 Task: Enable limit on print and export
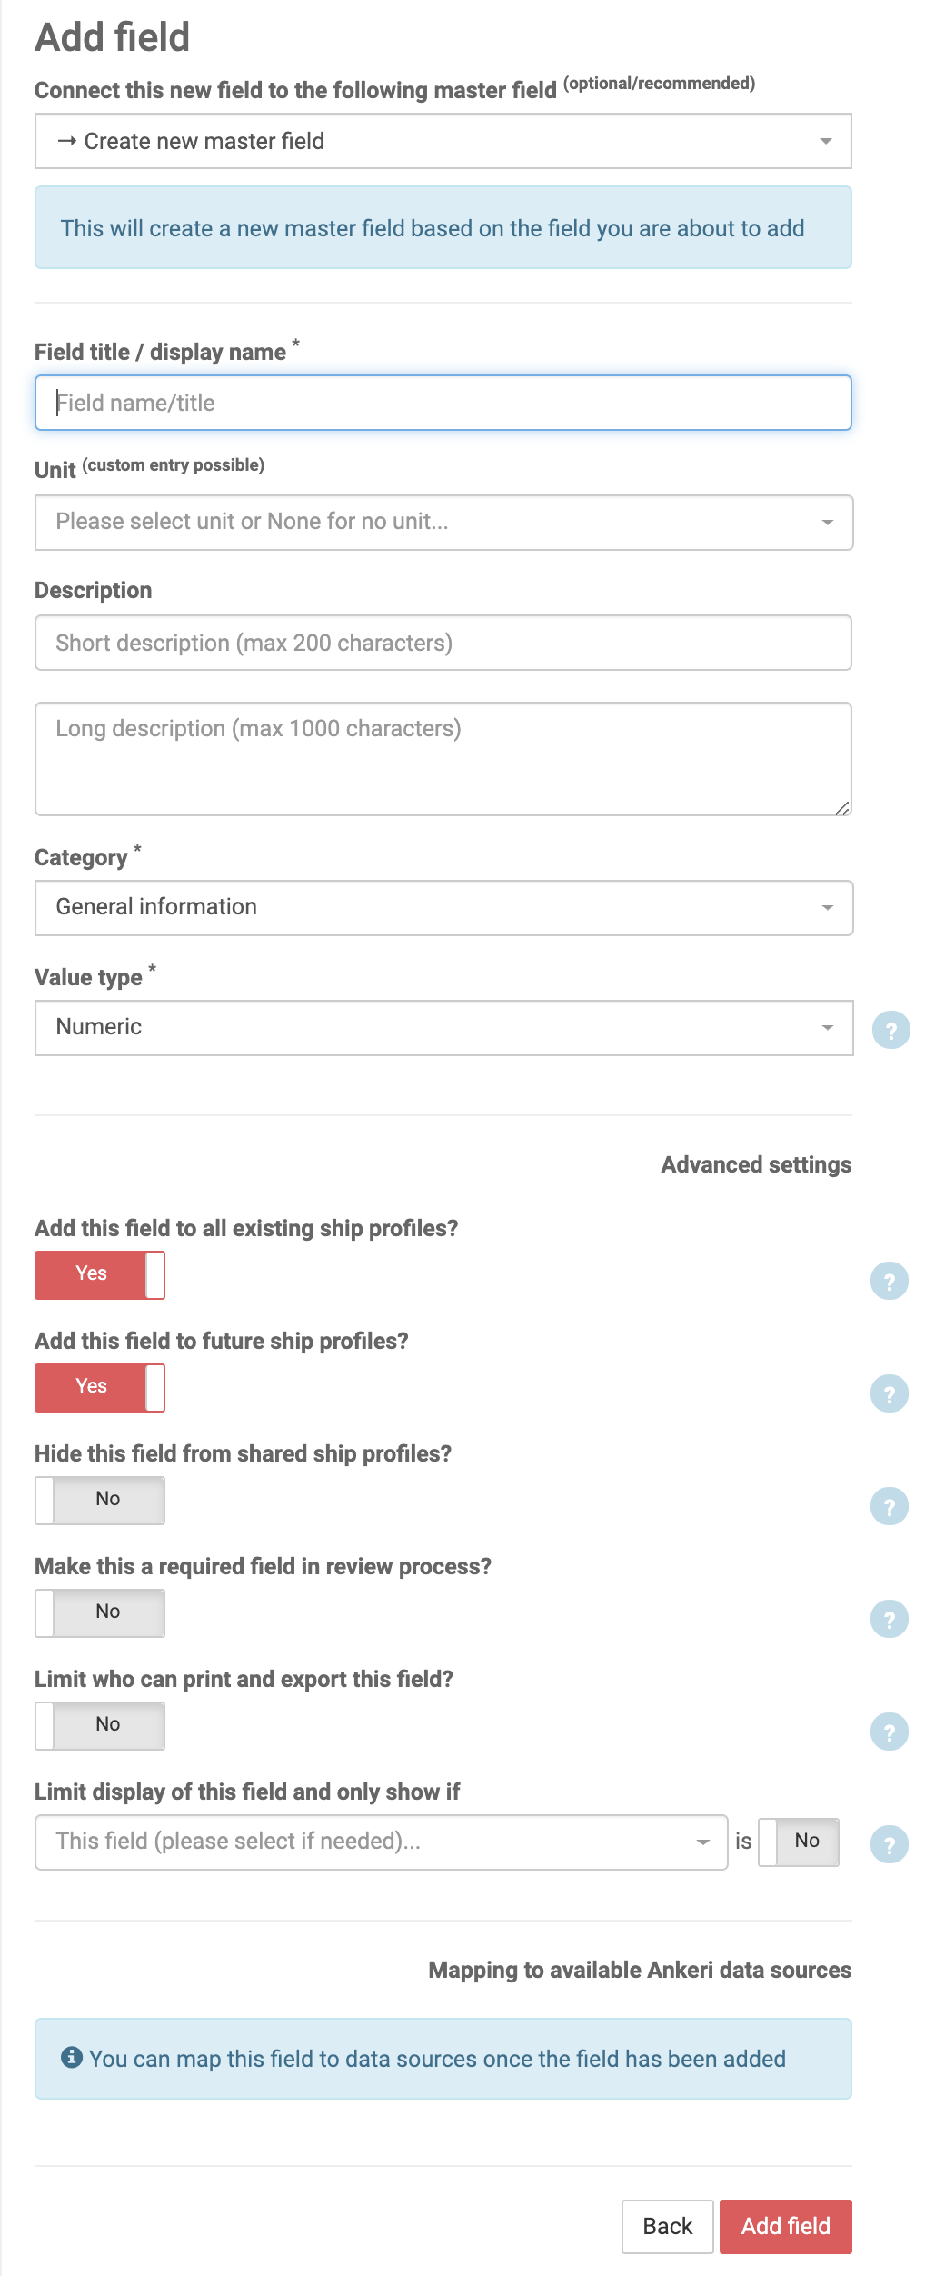100,1725
